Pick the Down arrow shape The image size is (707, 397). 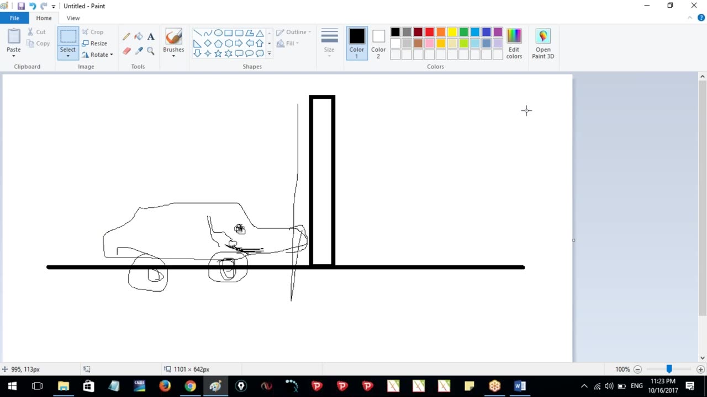pos(197,53)
